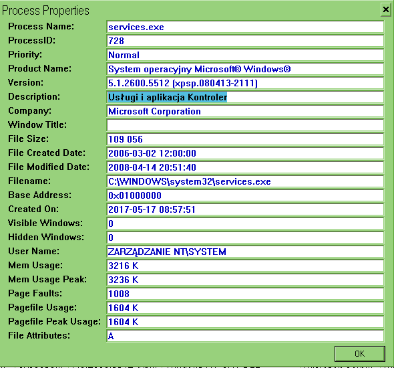Image resolution: width=394 pixels, height=368 pixels.
Task: Click the Product Name value field
Action: [245, 69]
